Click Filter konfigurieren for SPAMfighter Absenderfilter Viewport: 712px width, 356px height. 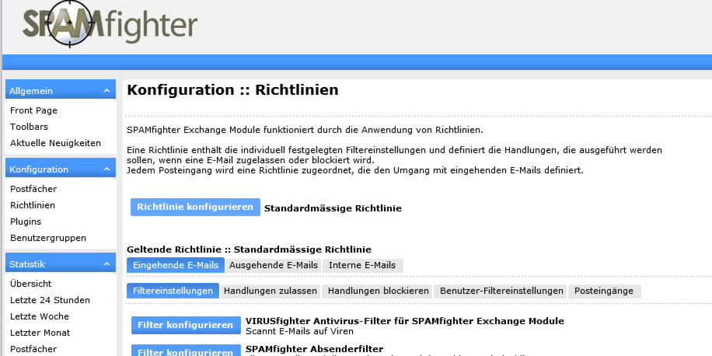coord(186,351)
